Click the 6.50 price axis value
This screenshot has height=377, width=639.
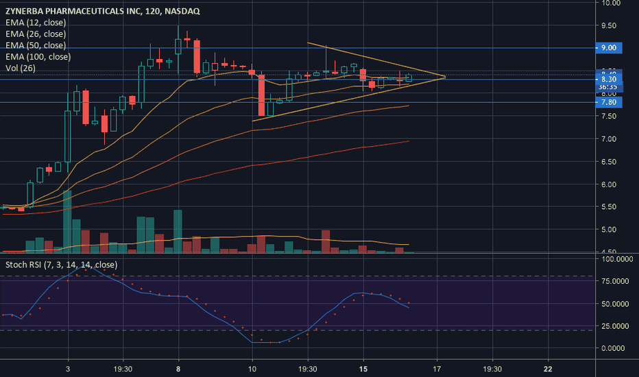pos(609,162)
